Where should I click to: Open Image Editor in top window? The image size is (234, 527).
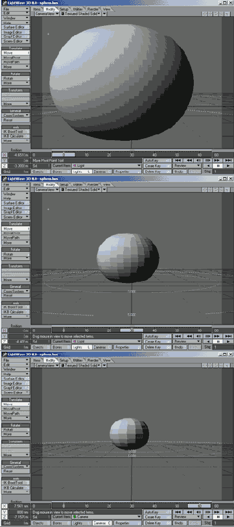click(16, 32)
